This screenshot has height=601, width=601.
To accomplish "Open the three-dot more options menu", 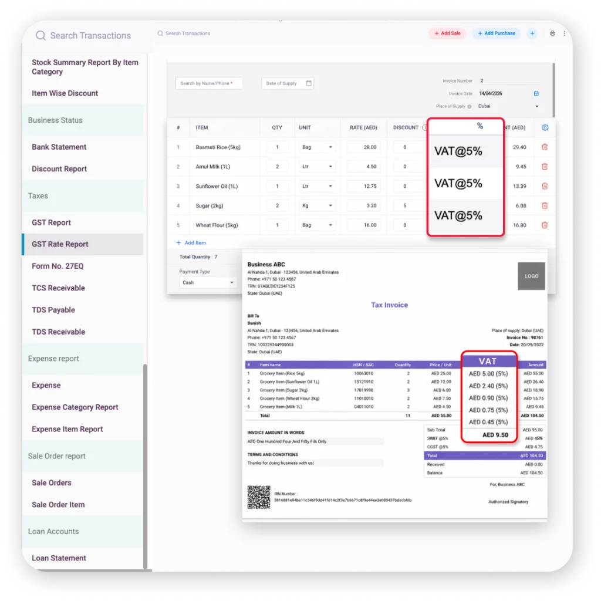I will 564,33.
